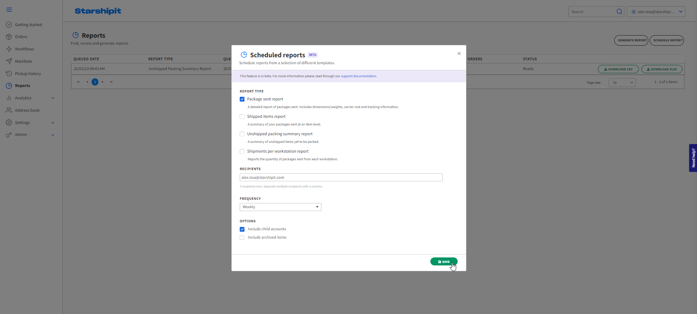Open Workflows in sidebar
Viewport: 697px width, 314px height.
[x=25, y=49]
